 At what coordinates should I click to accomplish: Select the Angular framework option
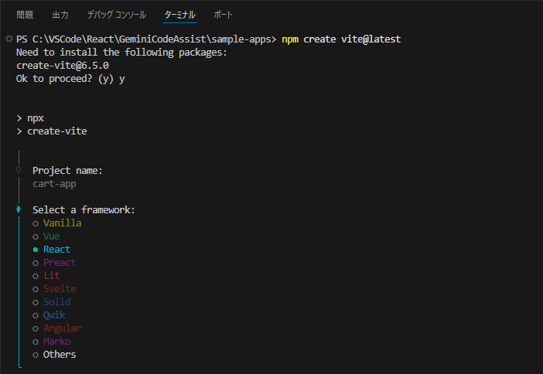[57, 328]
